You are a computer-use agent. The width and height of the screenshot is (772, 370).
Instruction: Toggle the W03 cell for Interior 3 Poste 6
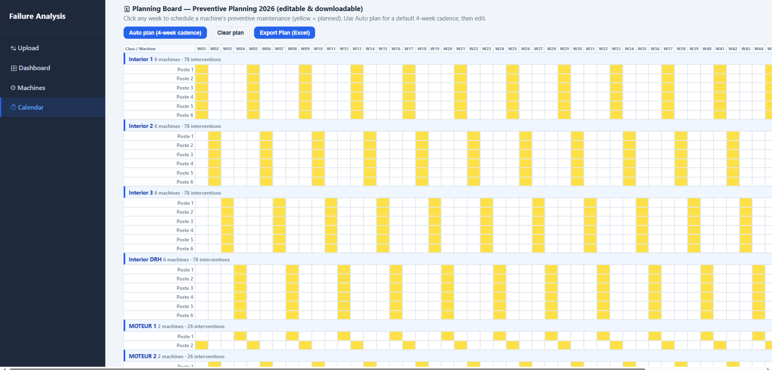click(227, 249)
